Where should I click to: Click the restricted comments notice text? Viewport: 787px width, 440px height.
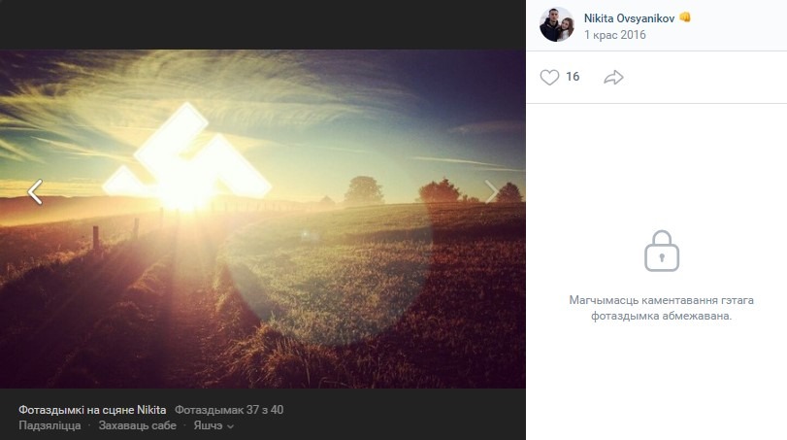tap(661, 308)
